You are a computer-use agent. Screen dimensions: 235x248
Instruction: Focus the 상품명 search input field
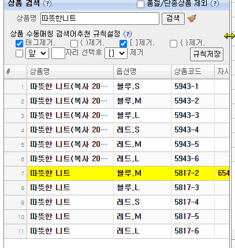[x=100, y=18]
